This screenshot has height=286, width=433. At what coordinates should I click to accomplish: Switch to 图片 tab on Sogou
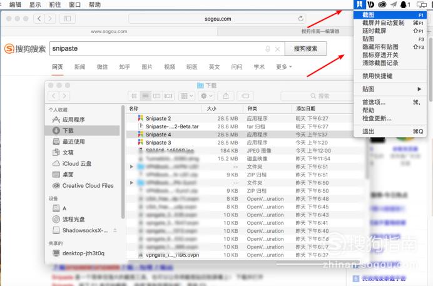pyautogui.click(x=147, y=67)
